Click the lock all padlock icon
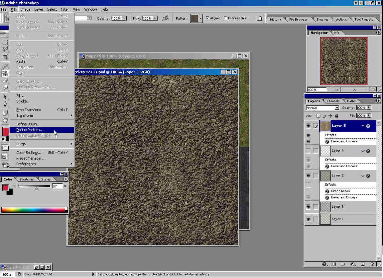Screen dimensions: 383x278 pyautogui.click(x=336, y=116)
